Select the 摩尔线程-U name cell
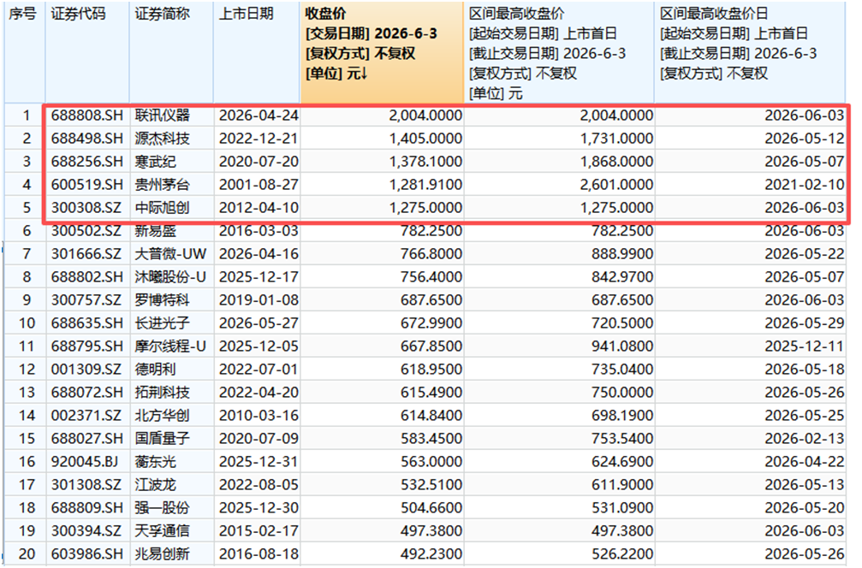Image resolution: width=862 pixels, height=568 pixels. 171,346
